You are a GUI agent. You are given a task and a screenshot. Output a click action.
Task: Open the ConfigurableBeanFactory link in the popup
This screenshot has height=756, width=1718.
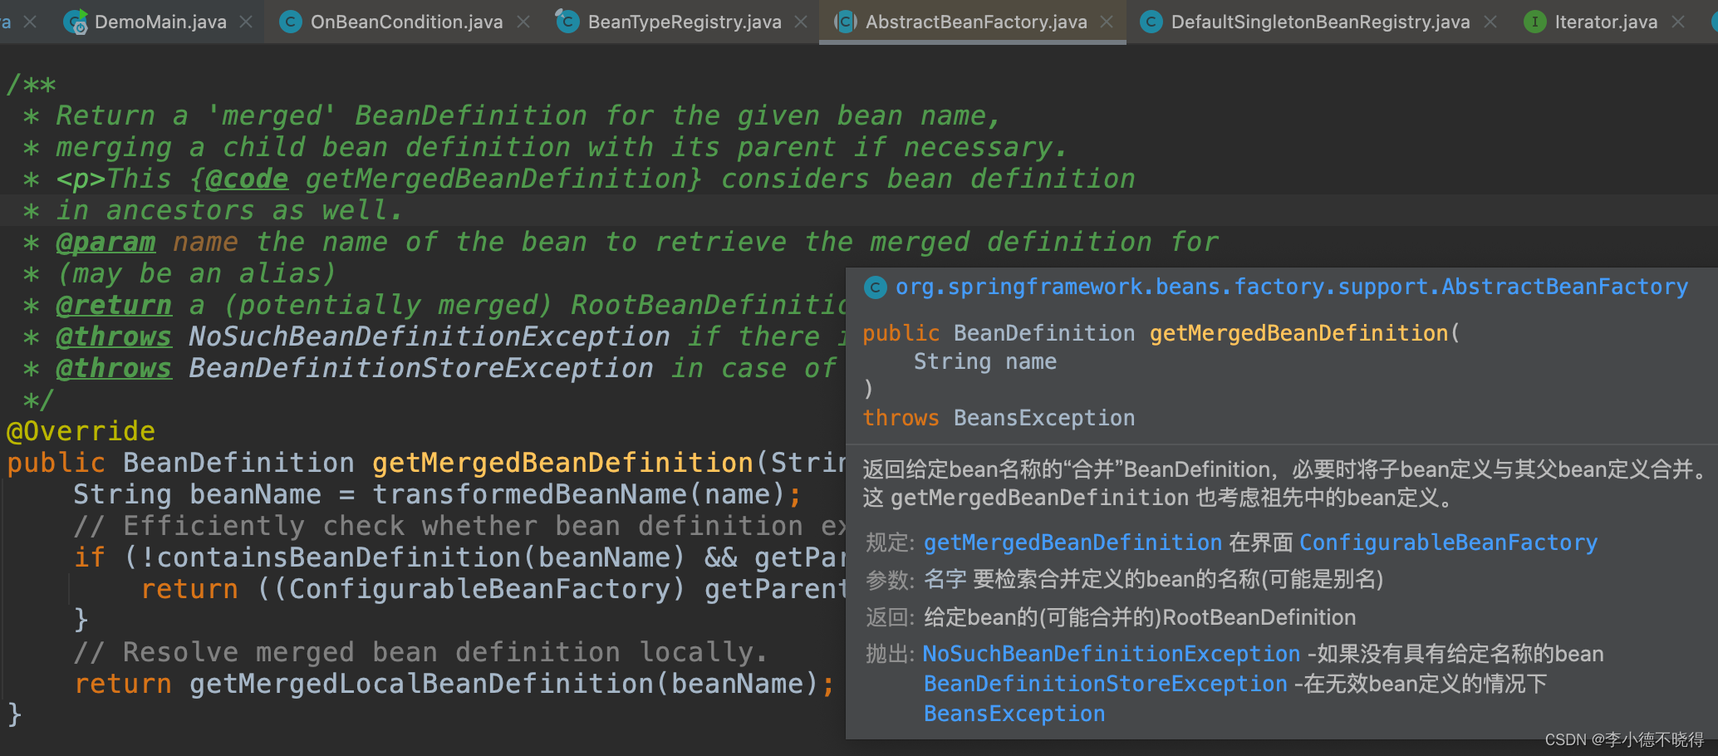(x=1448, y=542)
